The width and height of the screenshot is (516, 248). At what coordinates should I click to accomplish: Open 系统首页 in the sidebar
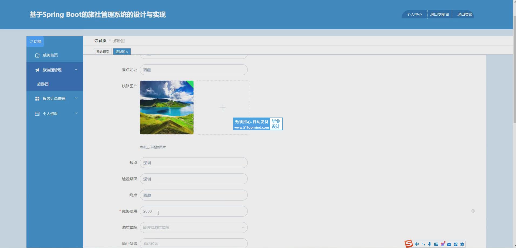click(55, 55)
